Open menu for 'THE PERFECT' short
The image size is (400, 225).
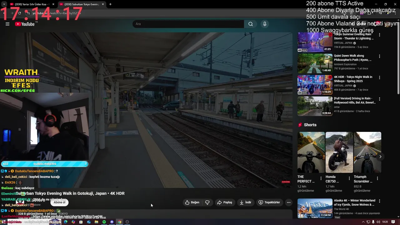pyautogui.click(x=321, y=178)
